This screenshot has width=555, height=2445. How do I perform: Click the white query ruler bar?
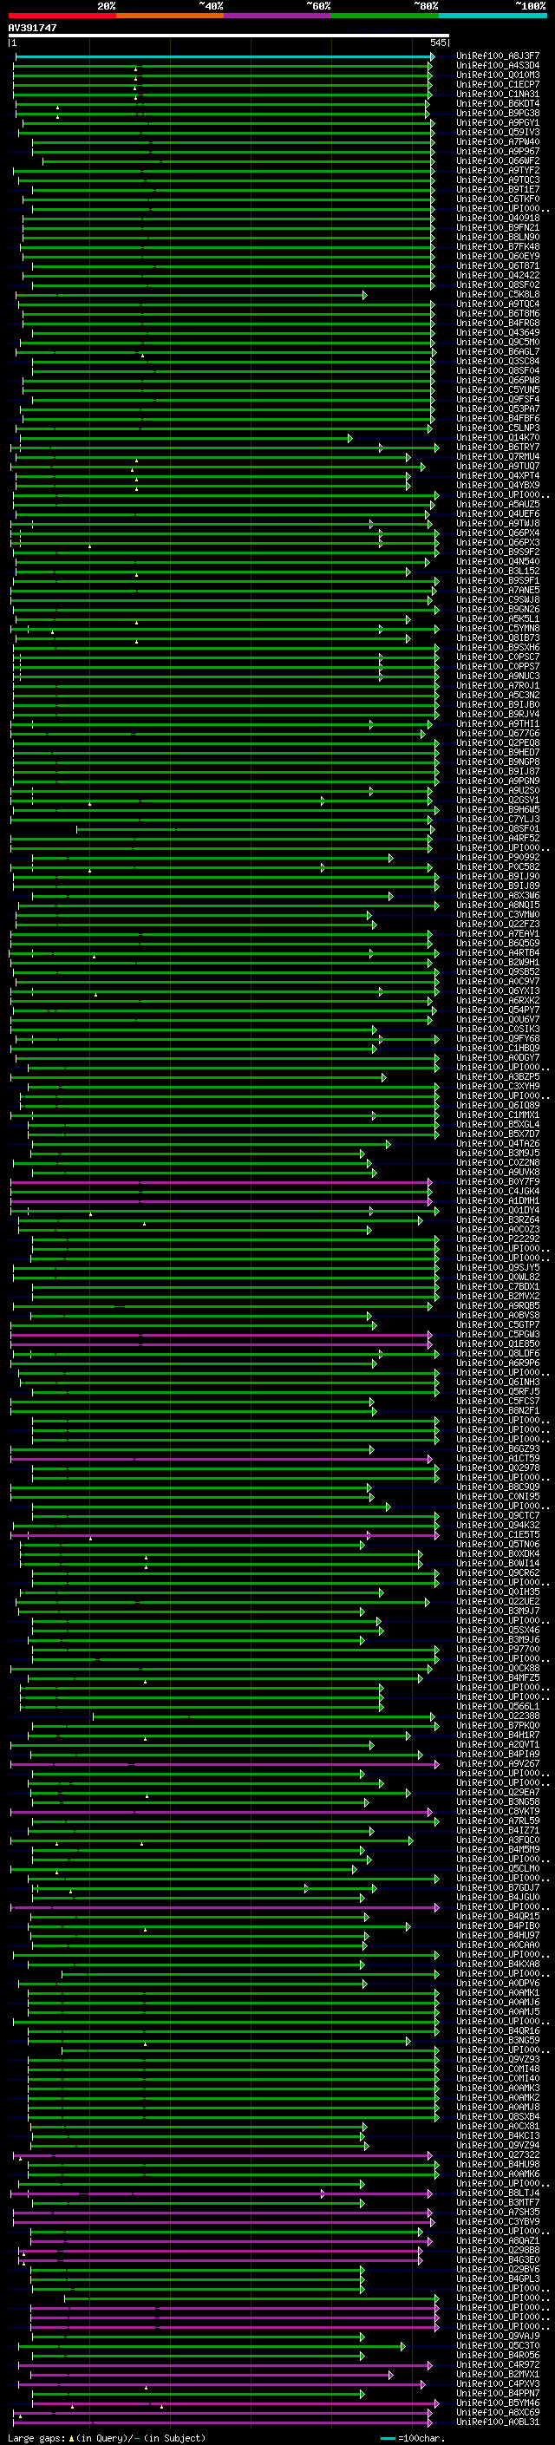pyautogui.click(x=229, y=35)
